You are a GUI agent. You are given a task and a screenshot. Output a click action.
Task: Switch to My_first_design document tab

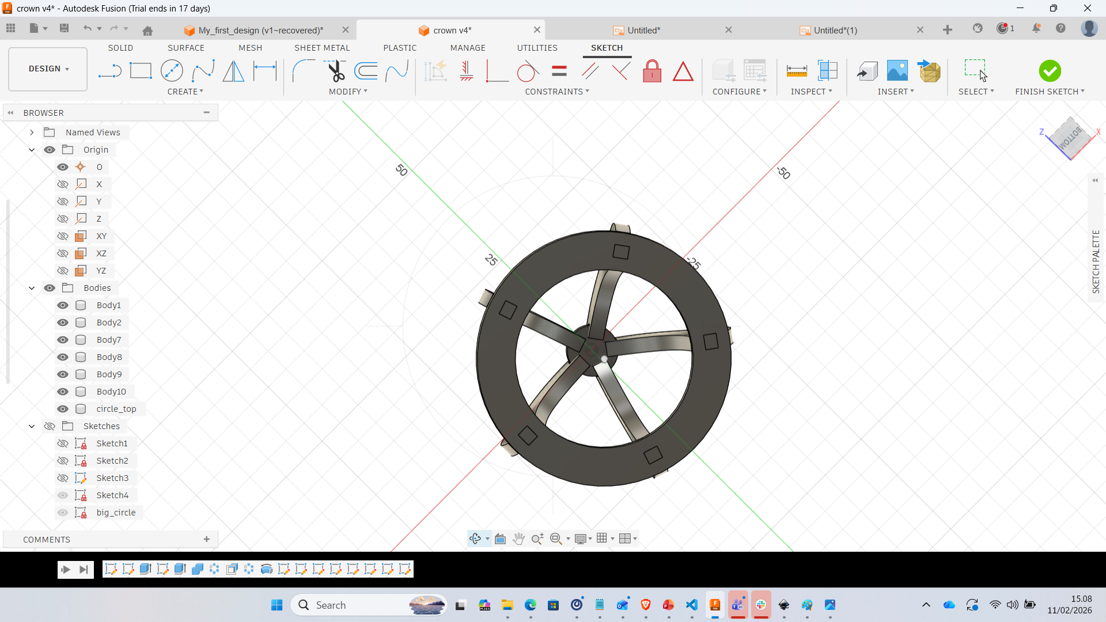pos(260,30)
